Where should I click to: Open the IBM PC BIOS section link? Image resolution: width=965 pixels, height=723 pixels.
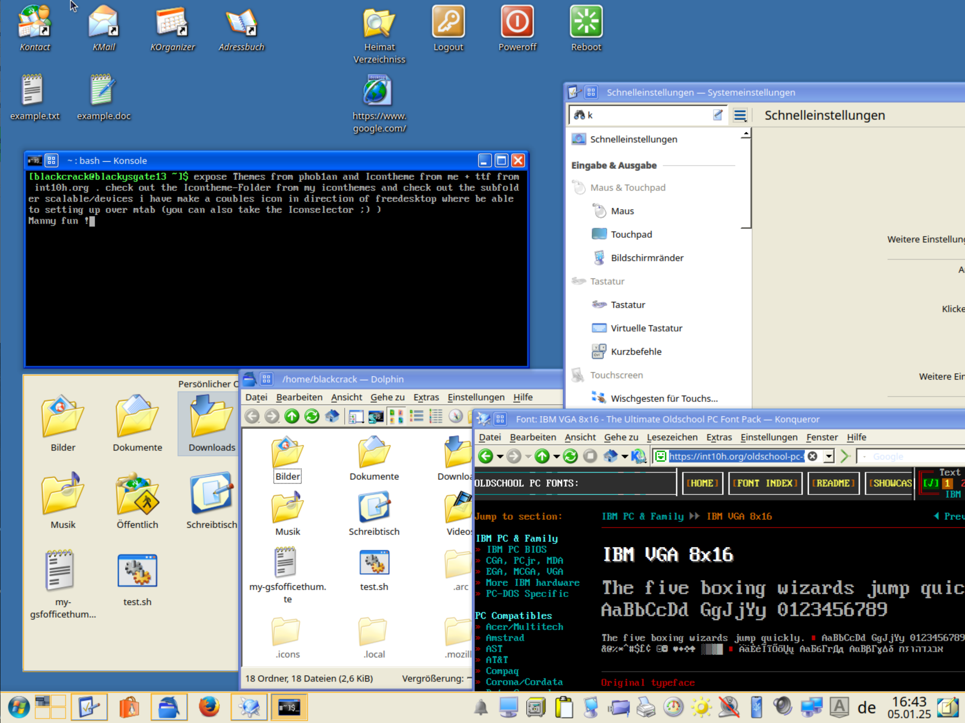[x=516, y=549]
